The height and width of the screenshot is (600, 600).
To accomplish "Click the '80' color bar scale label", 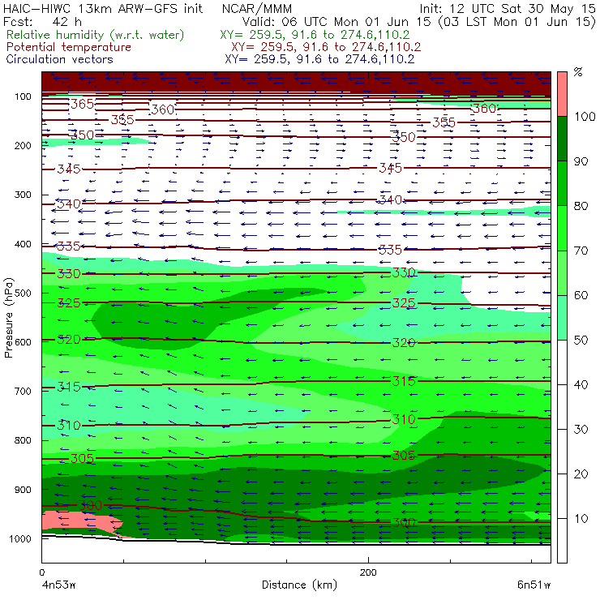I will click(x=581, y=206).
